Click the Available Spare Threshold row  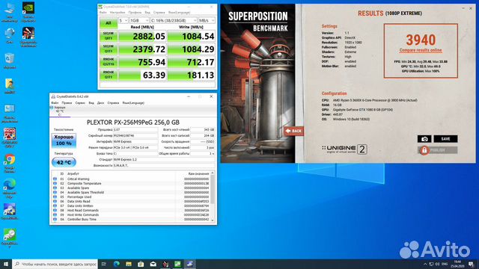132,193
